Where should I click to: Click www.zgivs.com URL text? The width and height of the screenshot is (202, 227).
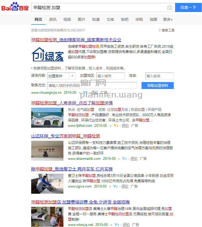[80, 186]
